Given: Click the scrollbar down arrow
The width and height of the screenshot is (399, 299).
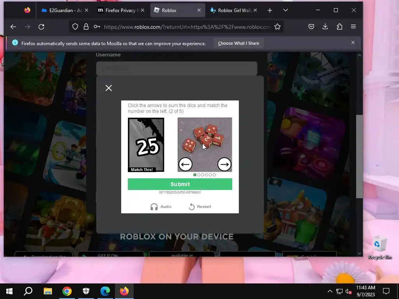Looking at the screenshot, I should pyautogui.click(x=359, y=253).
